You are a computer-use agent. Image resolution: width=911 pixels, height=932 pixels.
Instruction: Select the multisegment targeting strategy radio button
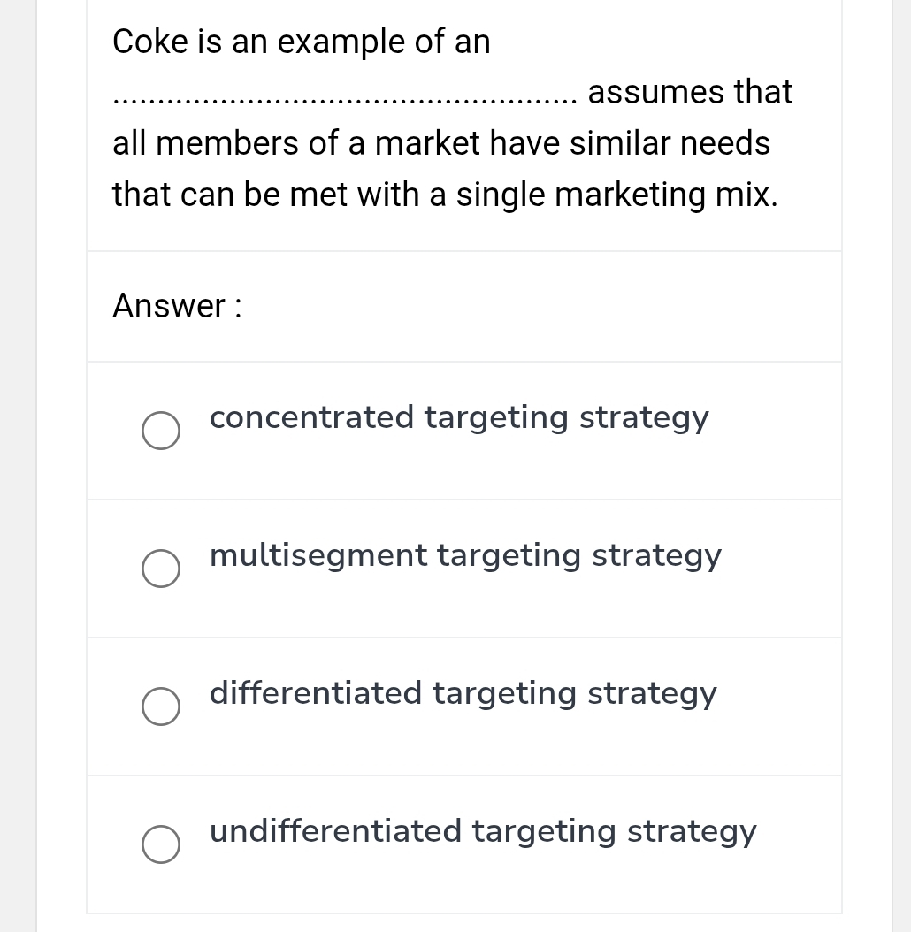(x=161, y=569)
